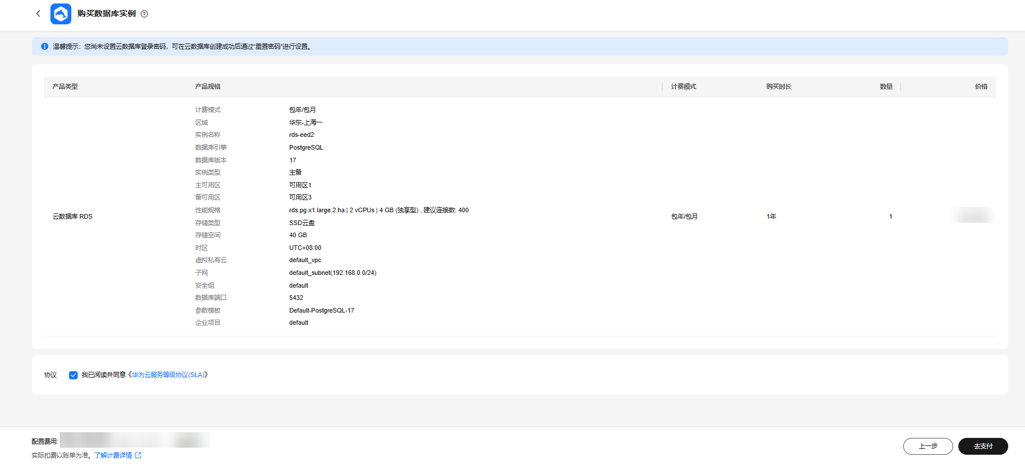Screen dimensions: 1025x464
Task: Select the default_subnet(192.168.0.0/24) value
Action: pos(333,273)
